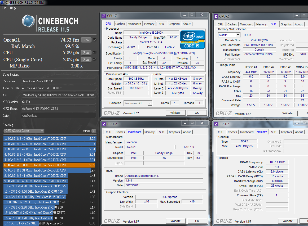Switch to SPD tab in the CPU tab window
The height and width of the screenshot is (226, 308).
[161, 24]
